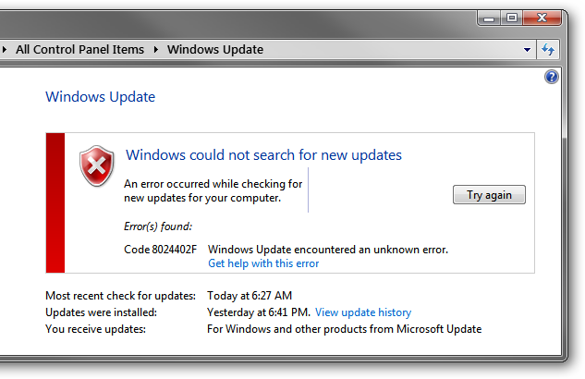Minimize the Windows Update window
This screenshot has width=585, height=379.
(x=490, y=18)
